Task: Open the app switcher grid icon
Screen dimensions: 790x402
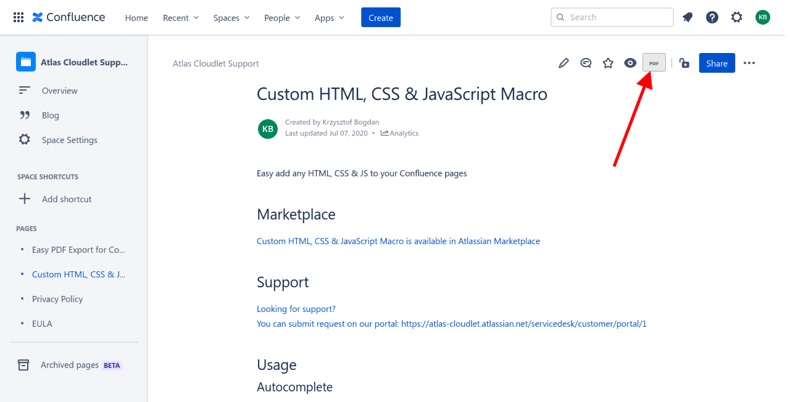Action: point(19,17)
